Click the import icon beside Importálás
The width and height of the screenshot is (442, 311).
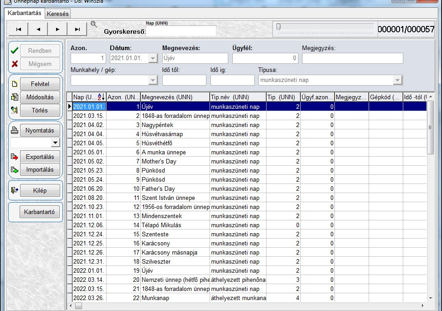pyautogui.click(x=15, y=170)
